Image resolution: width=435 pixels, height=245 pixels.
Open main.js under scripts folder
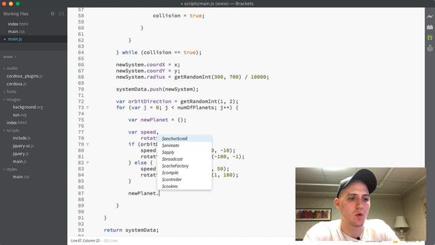point(20,161)
